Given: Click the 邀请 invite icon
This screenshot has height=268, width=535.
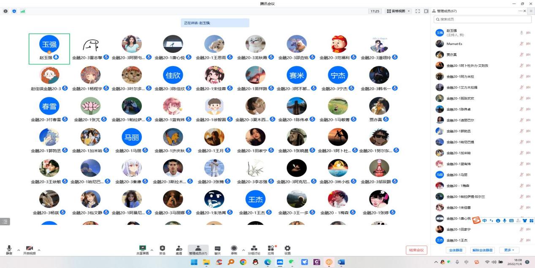Looking at the screenshot, I should click(x=179, y=249).
